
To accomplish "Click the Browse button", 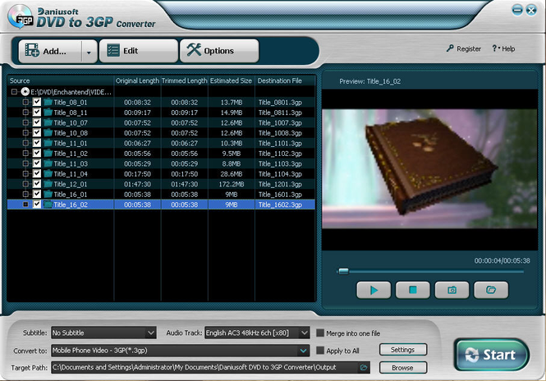I will pos(403,367).
